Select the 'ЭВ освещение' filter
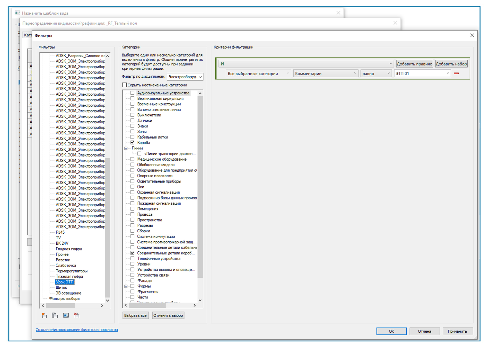Image resolution: width=489 pixels, height=347 pixels. (x=68, y=293)
